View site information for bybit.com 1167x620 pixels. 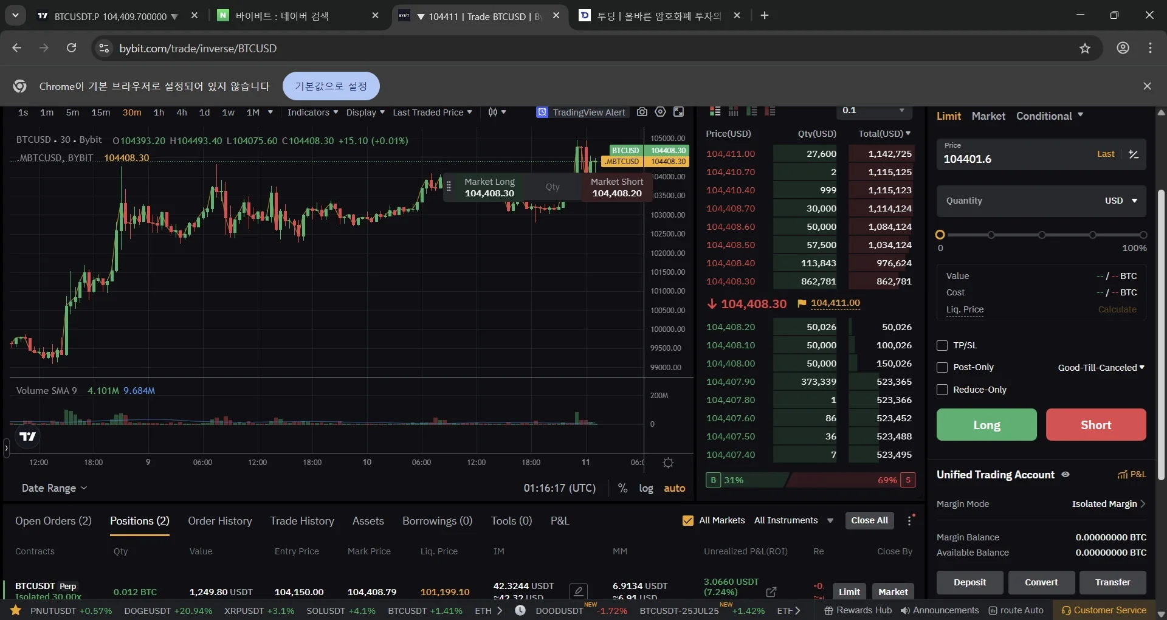point(104,48)
